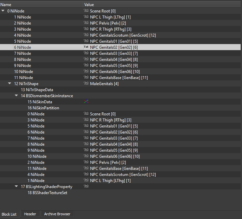Click Txt icon beside top-level GenitalsScrotum value
This screenshot has height=219, width=242.
pyautogui.click(x=86, y=35)
